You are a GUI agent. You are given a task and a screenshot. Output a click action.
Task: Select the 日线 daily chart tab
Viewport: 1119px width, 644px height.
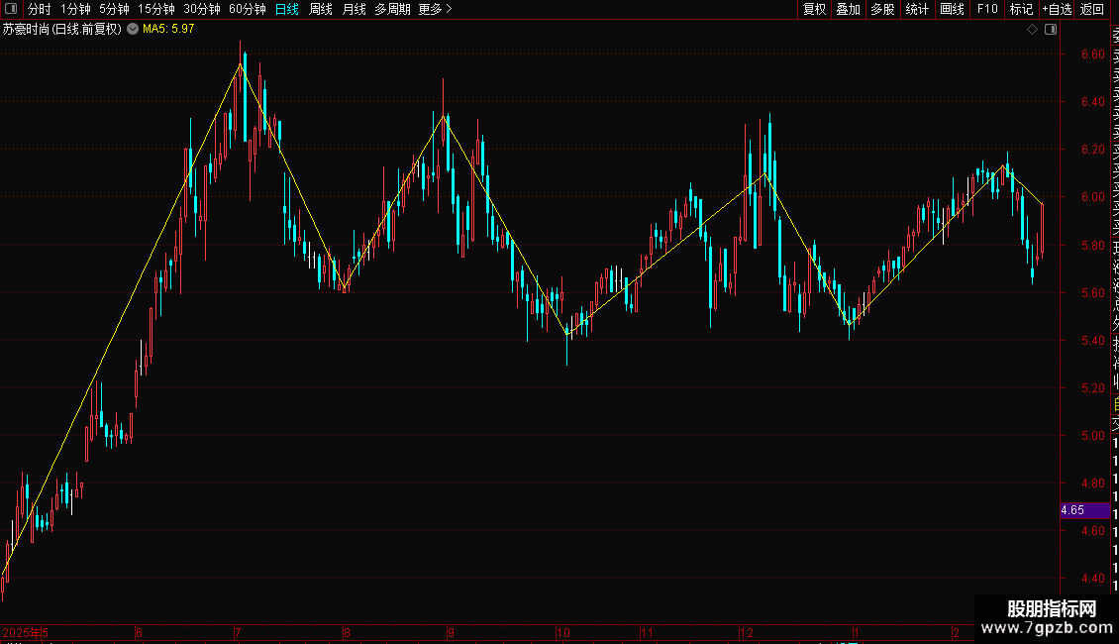pyautogui.click(x=287, y=9)
